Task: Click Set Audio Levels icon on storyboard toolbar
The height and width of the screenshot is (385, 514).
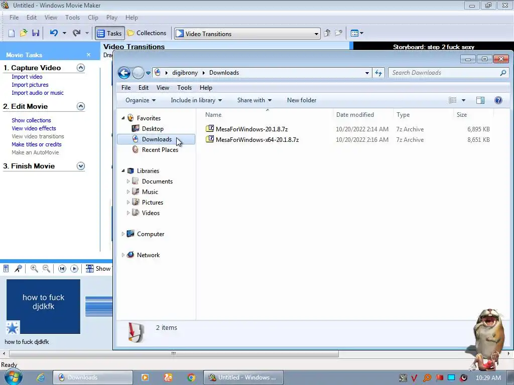Action: point(6,269)
